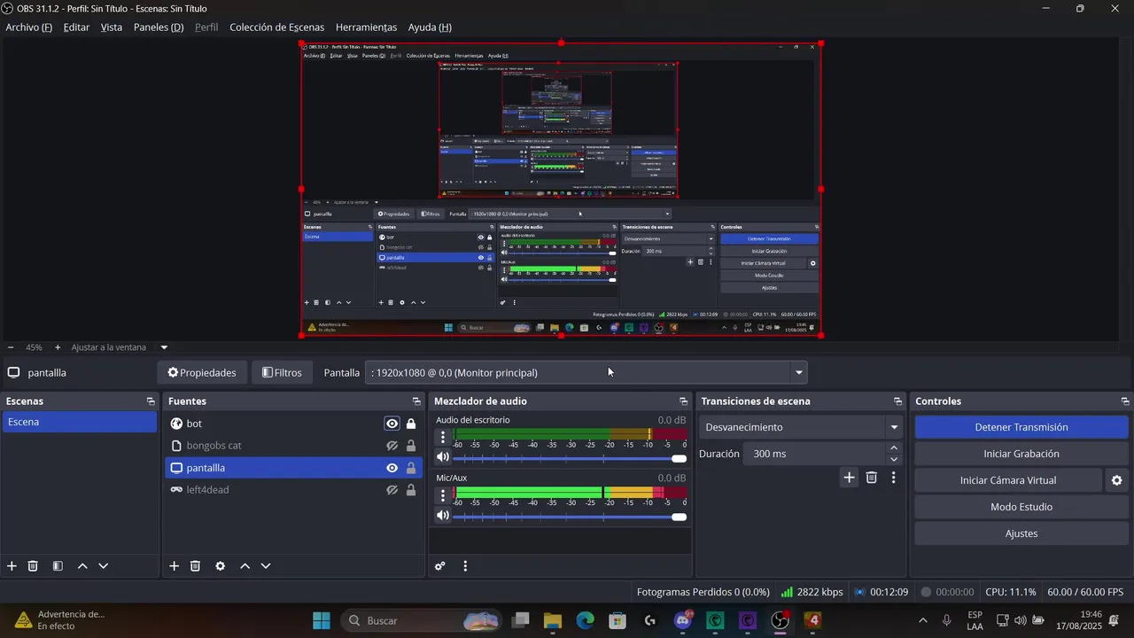
Task: Open Audio del escritorio options dots
Action: coord(443,437)
